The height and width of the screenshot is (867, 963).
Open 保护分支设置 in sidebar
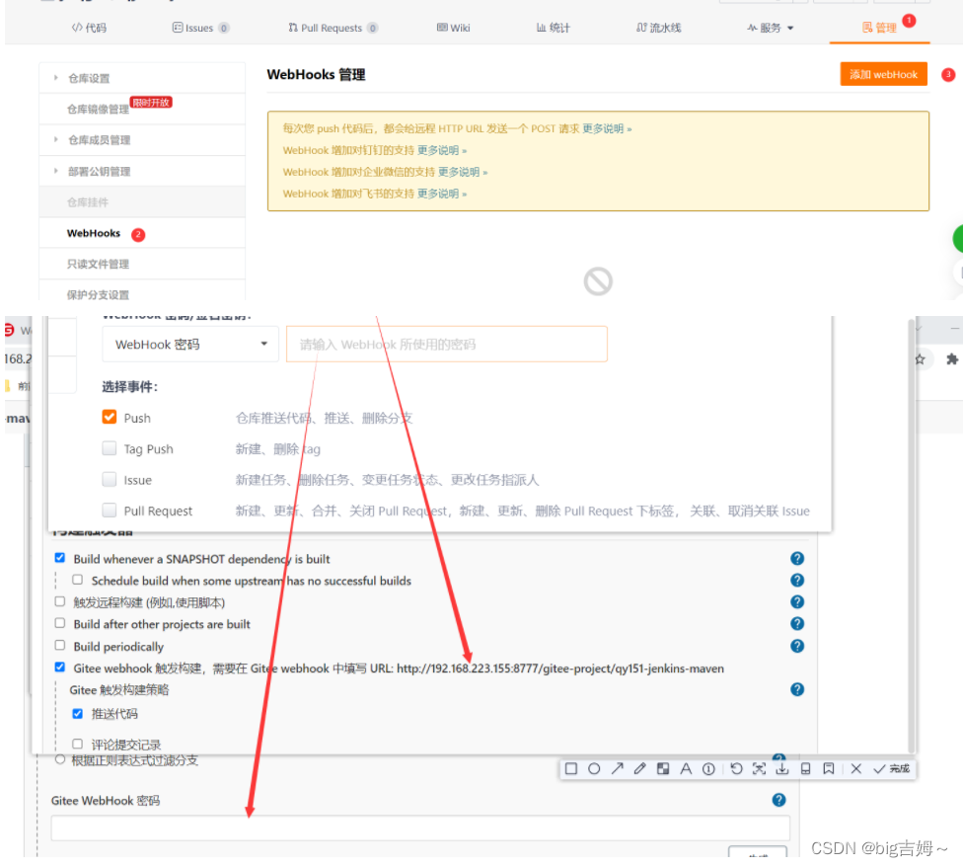[x=99, y=294]
